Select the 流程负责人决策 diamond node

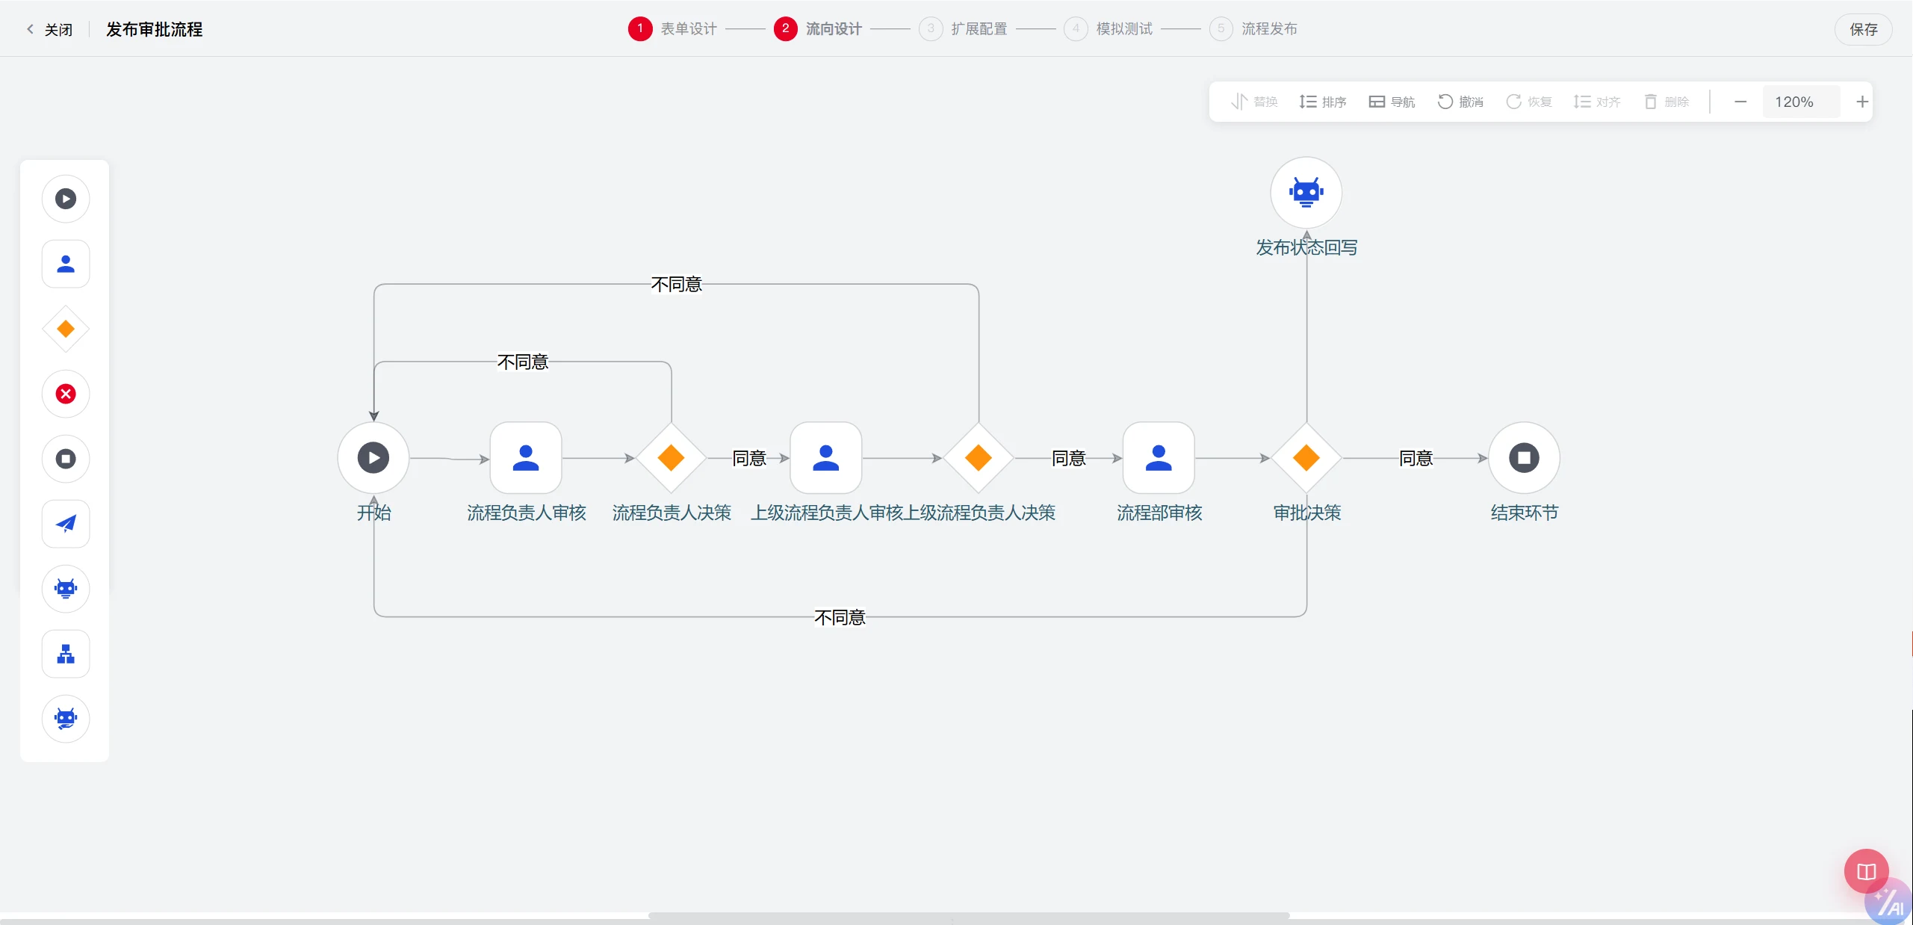click(671, 458)
